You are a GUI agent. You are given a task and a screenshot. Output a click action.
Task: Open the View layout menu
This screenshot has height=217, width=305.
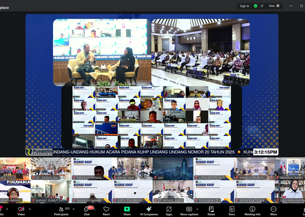tap(274, 6)
